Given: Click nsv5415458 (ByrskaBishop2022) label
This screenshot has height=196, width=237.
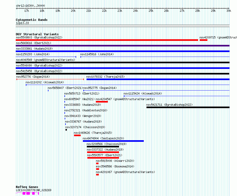Looking at the screenshot, I should click(x=39, y=71).
